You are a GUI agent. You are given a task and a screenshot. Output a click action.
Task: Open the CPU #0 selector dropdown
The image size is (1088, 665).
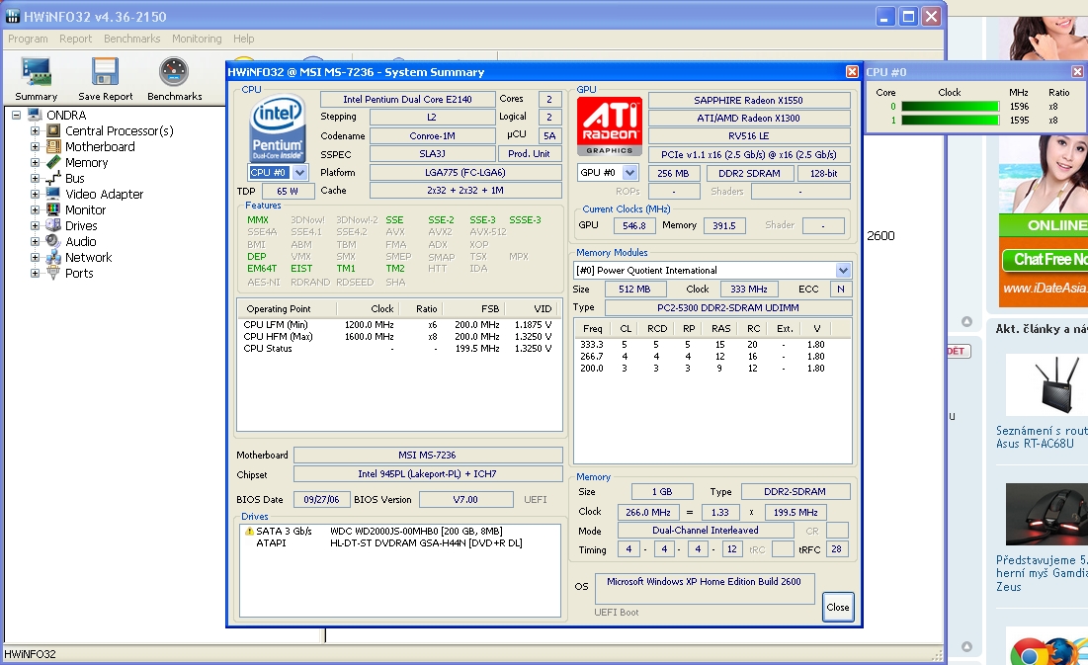point(300,173)
